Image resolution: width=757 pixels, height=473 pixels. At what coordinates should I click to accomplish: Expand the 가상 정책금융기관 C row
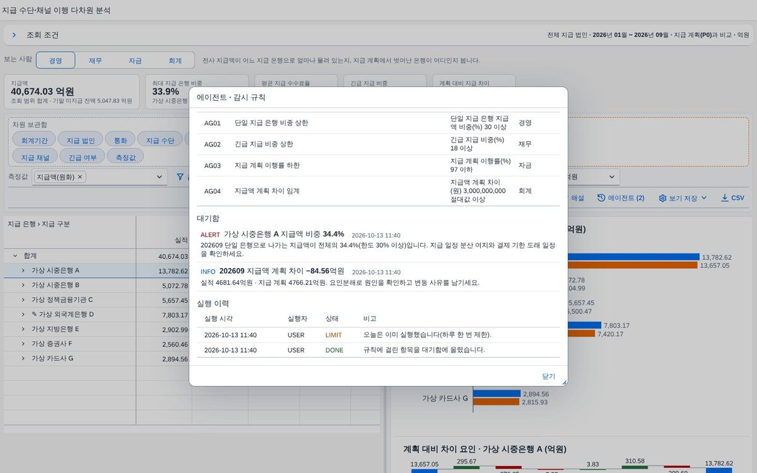tap(23, 300)
